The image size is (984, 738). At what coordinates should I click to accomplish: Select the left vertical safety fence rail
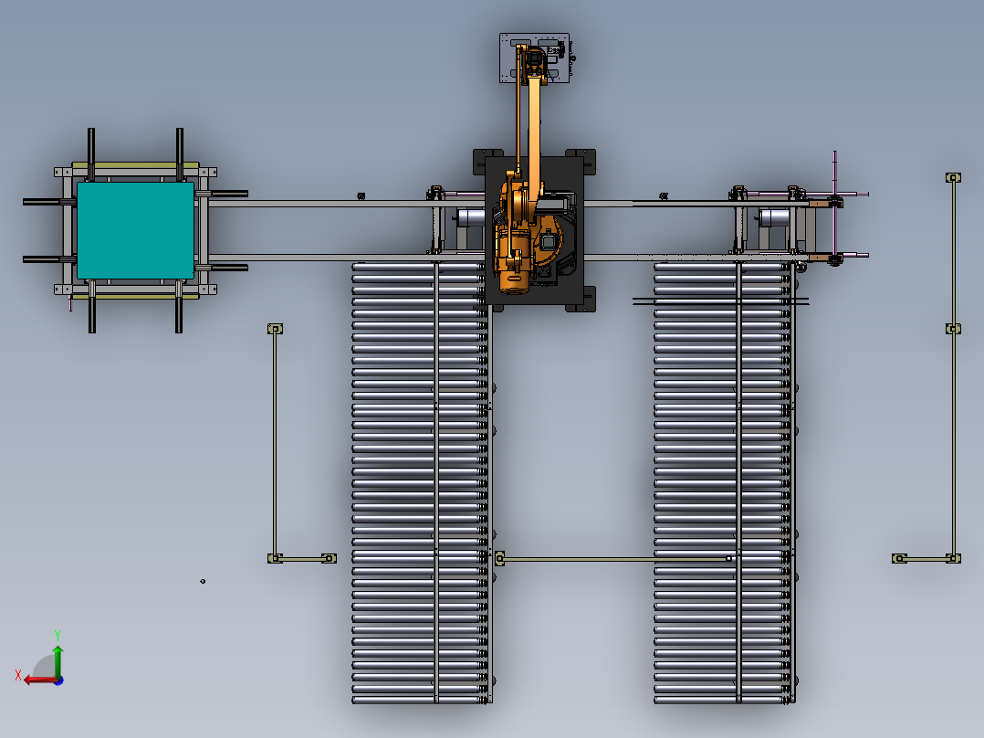pos(275,443)
